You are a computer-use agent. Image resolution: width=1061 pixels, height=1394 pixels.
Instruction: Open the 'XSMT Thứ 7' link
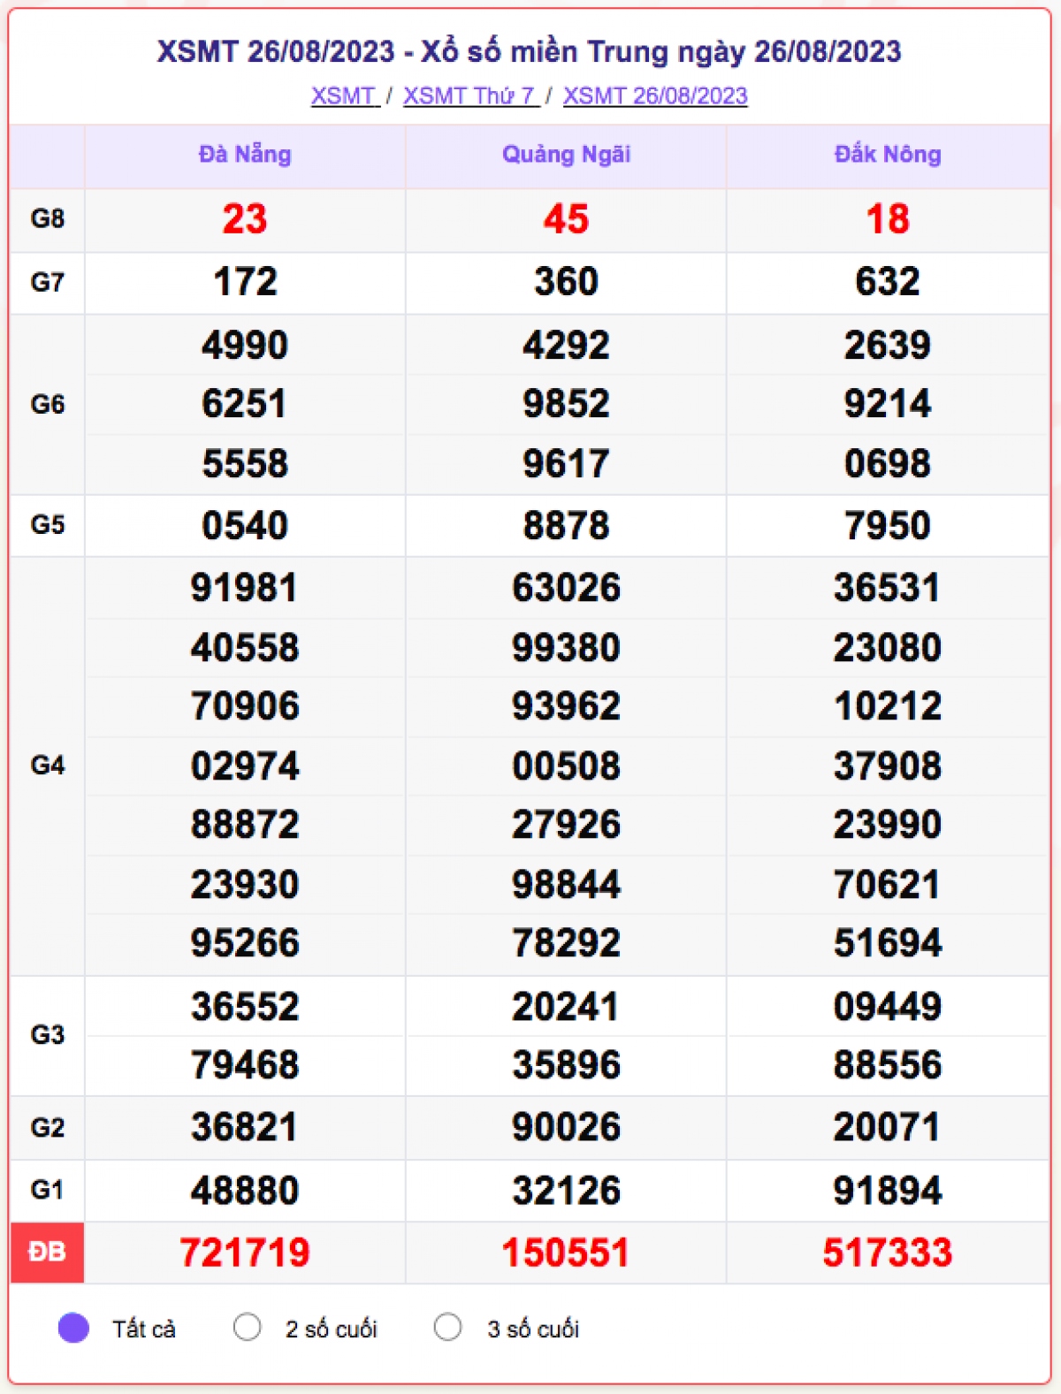469,95
